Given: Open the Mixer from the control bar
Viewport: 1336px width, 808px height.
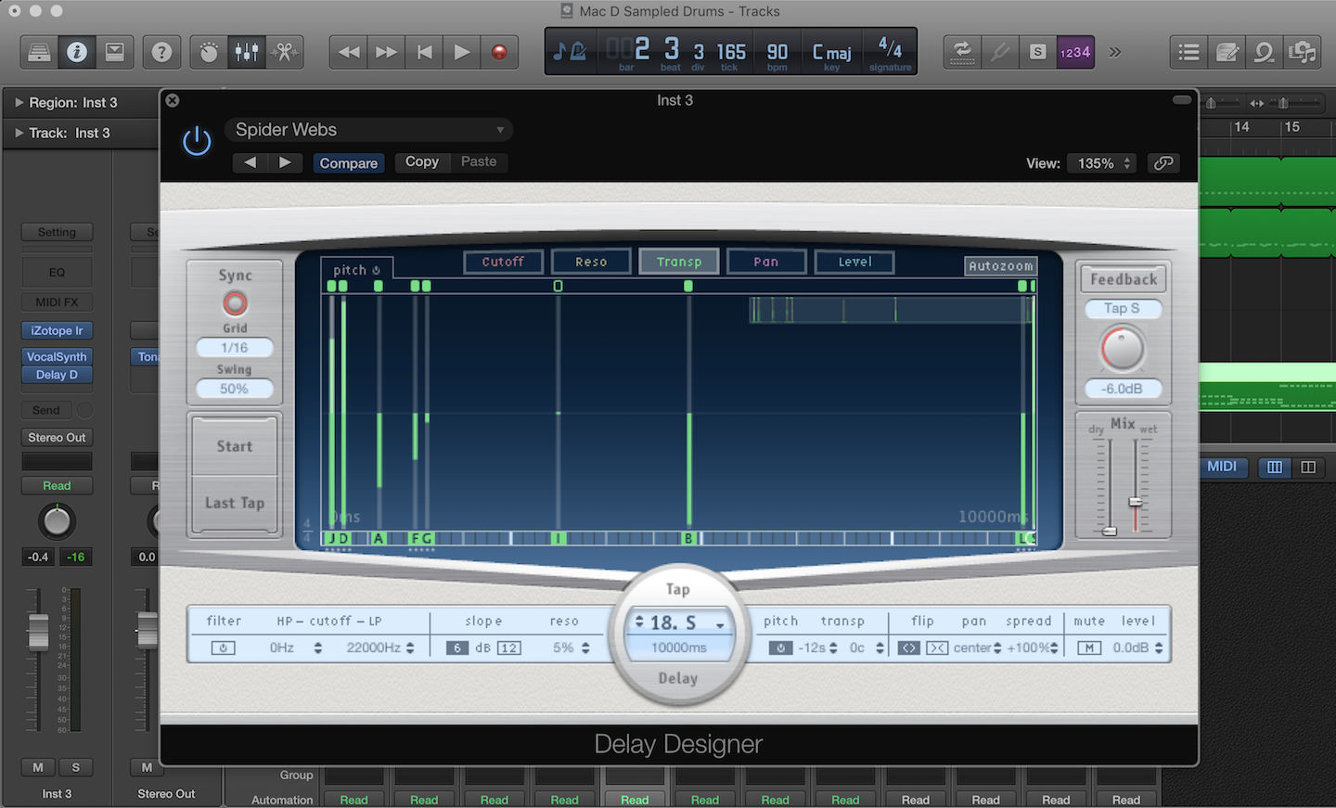Looking at the screenshot, I should [247, 52].
